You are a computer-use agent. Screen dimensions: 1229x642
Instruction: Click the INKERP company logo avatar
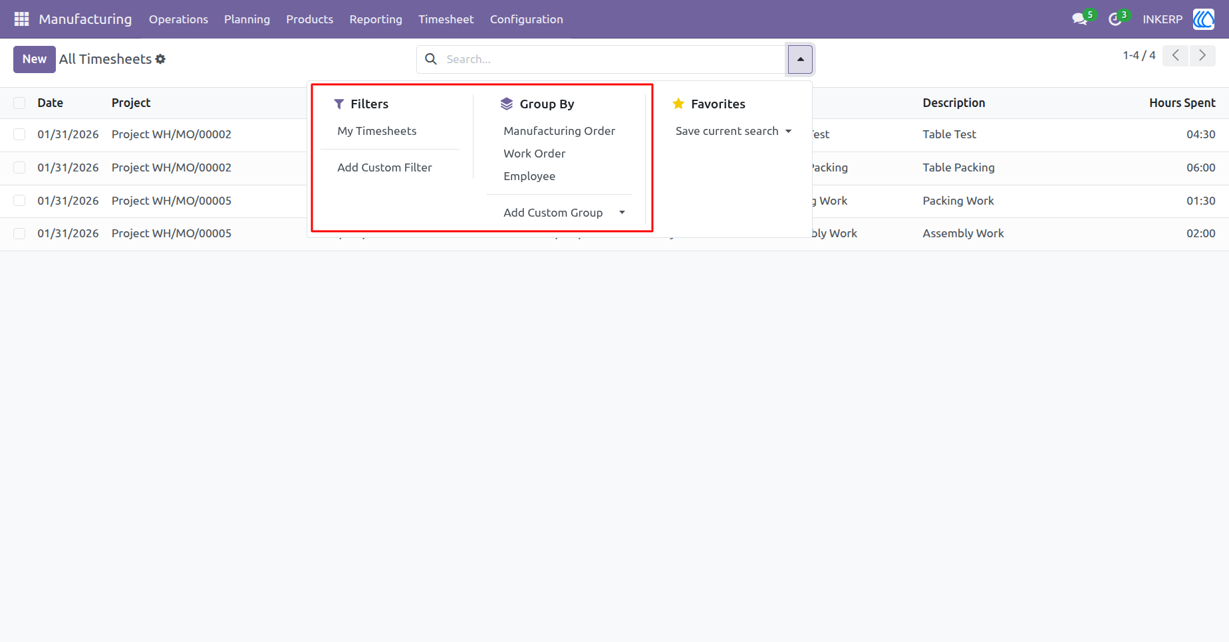[1204, 19]
